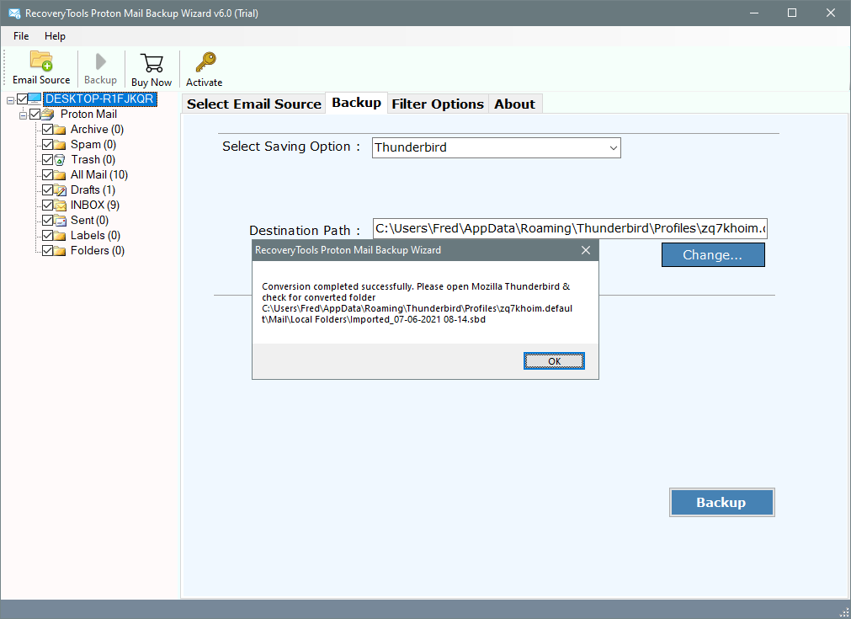Click the DESKTOP-R1FJKQR computer icon
This screenshot has height=619, width=851.
35,99
